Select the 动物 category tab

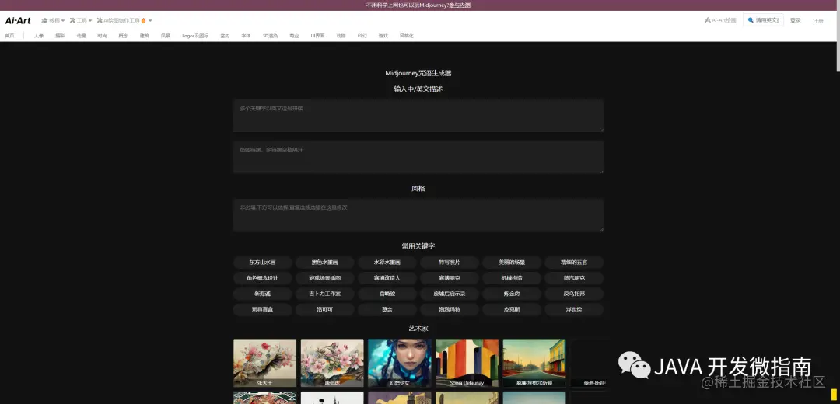[x=341, y=36]
